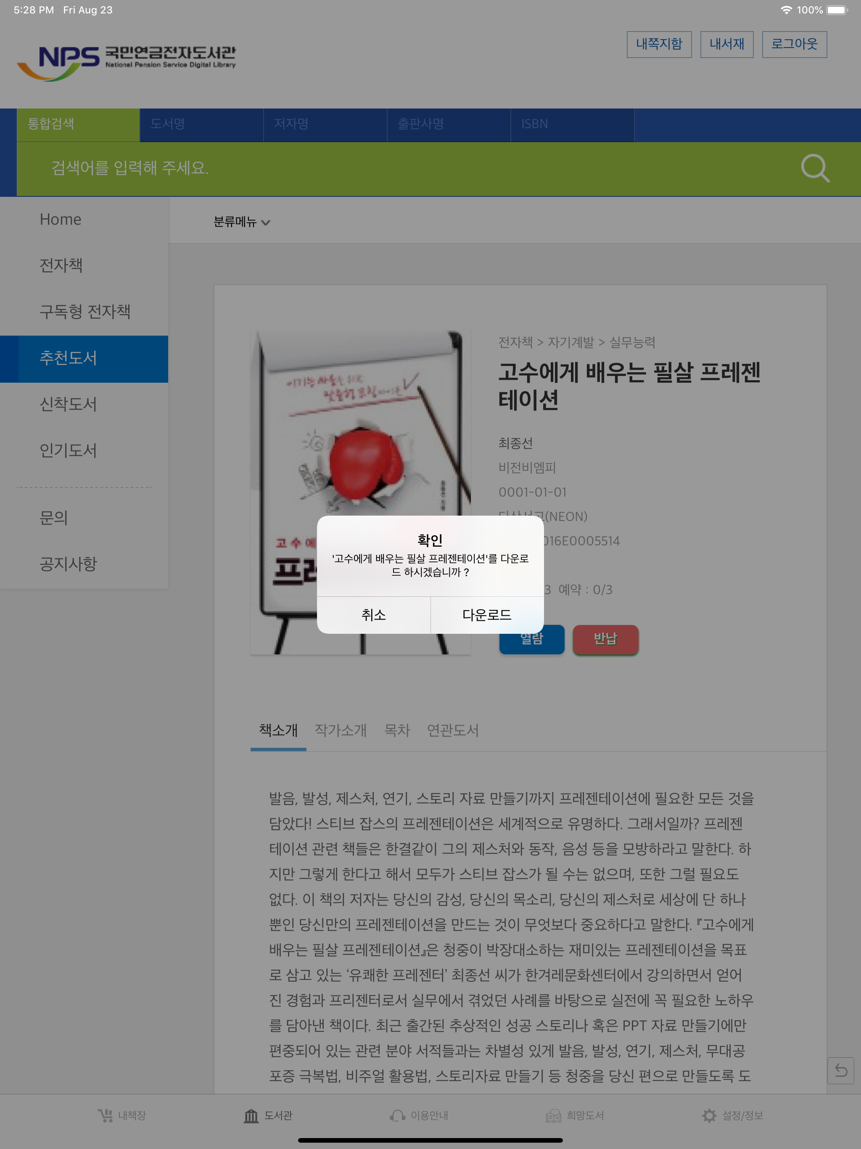Image resolution: width=861 pixels, height=1149 pixels.
Task: Click the red 반납 return button
Action: [x=605, y=639]
